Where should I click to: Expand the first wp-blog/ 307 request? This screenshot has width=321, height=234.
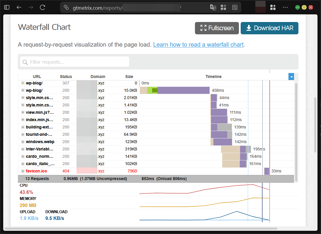point(23,83)
